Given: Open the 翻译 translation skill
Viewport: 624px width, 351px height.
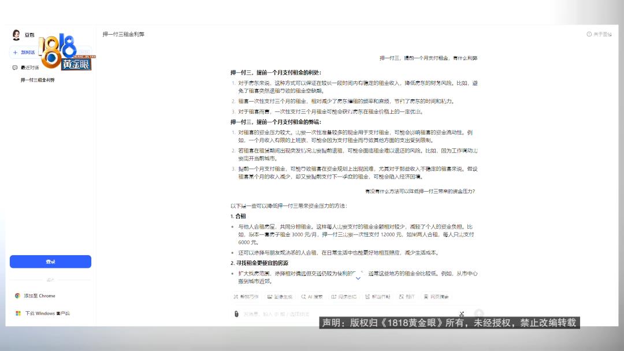Looking at the screenshot, I should (x=407, y=297).
